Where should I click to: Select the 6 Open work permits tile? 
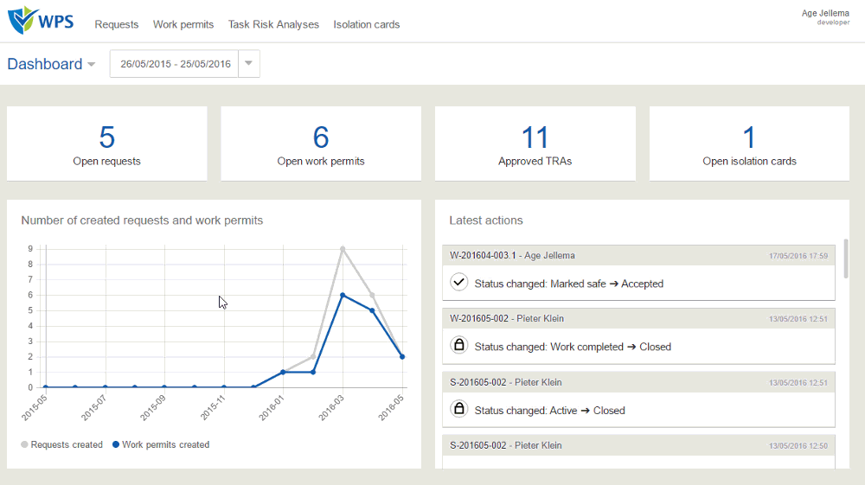click(321, 144)
